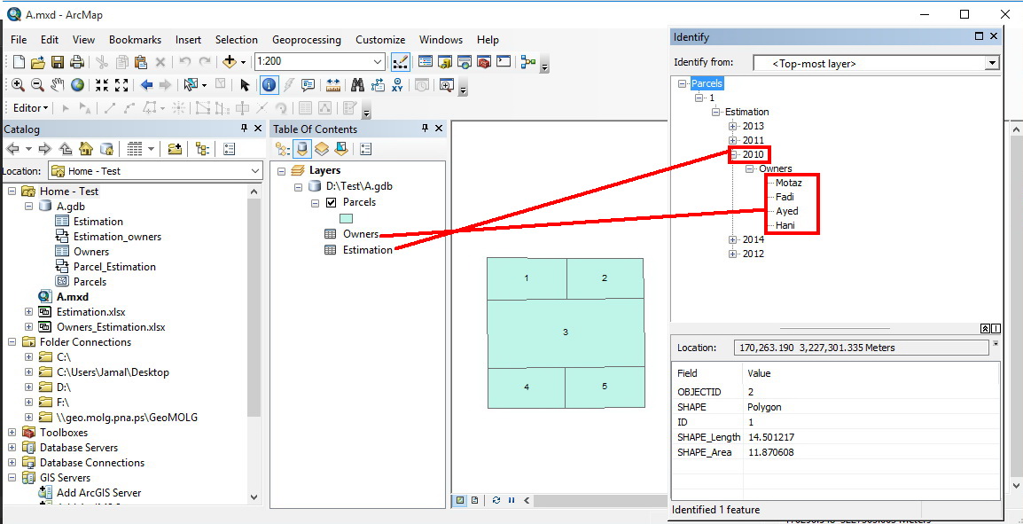Click the Select Features tool icon
The image size is (1023, 524).
[191, 85]
